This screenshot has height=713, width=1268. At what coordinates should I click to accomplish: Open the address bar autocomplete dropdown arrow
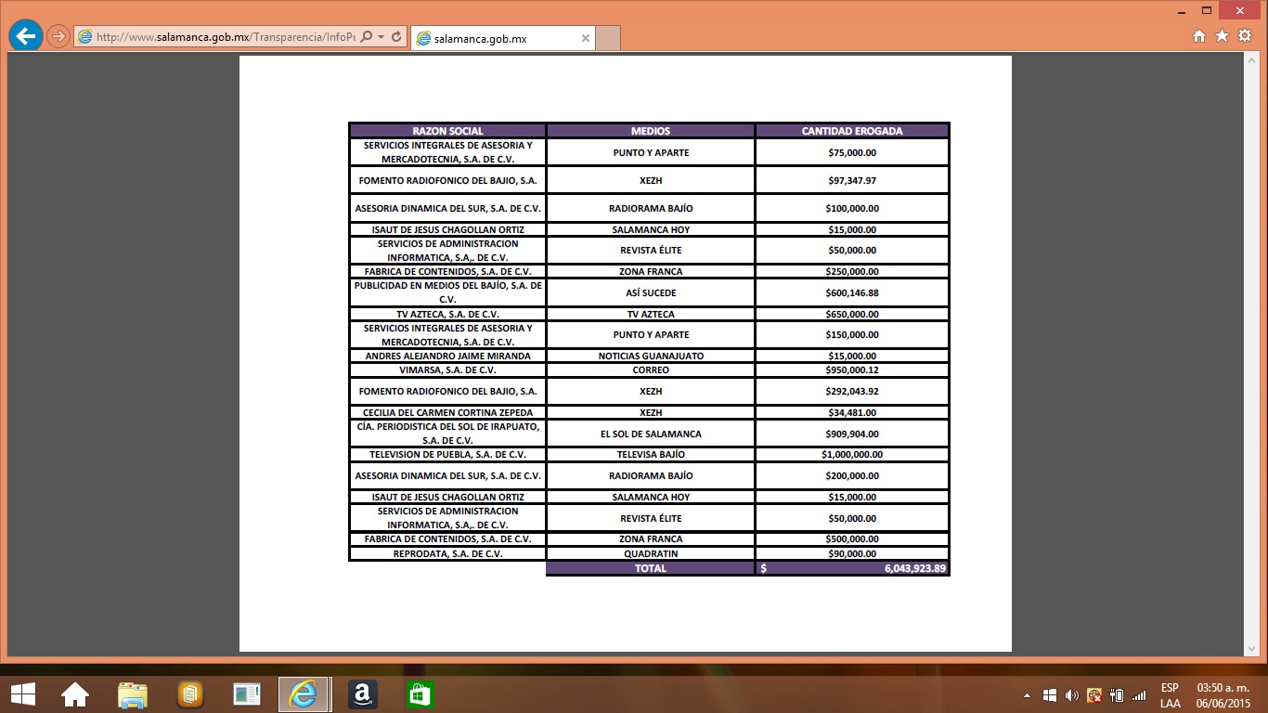[381, 37]
